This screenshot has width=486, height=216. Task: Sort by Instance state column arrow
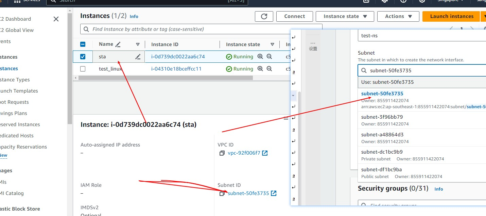[272, 44]
